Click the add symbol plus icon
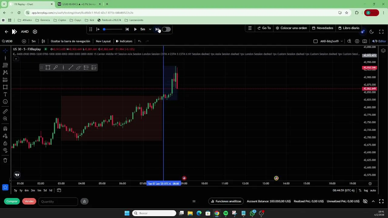This screenshot has width=388, height=218. click(24, 41)
